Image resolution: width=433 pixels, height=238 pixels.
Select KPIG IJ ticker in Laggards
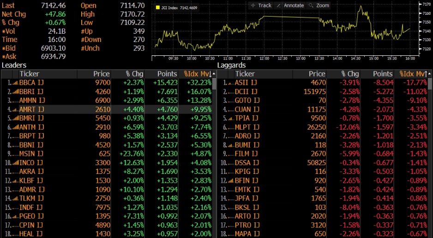pos(247,172)
